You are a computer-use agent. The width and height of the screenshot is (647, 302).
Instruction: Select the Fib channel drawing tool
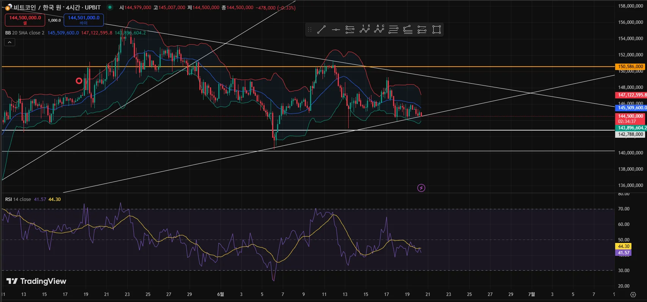[422, 30]
